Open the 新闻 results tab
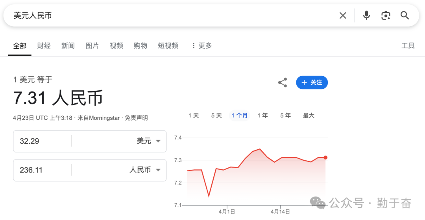The image size is (425, 220). point(68,46)
